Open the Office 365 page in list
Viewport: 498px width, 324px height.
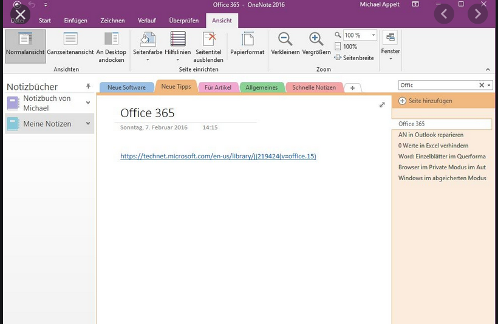pos(442,124)
